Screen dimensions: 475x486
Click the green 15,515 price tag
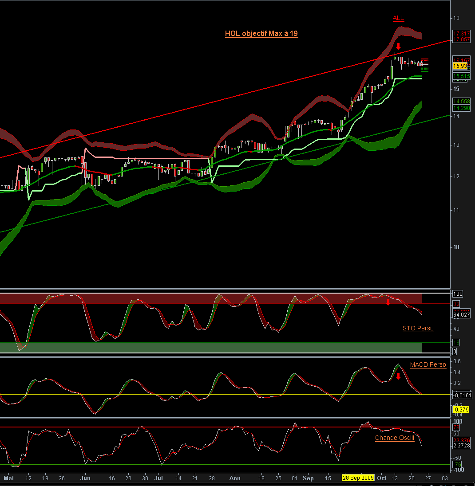point(461,76)
